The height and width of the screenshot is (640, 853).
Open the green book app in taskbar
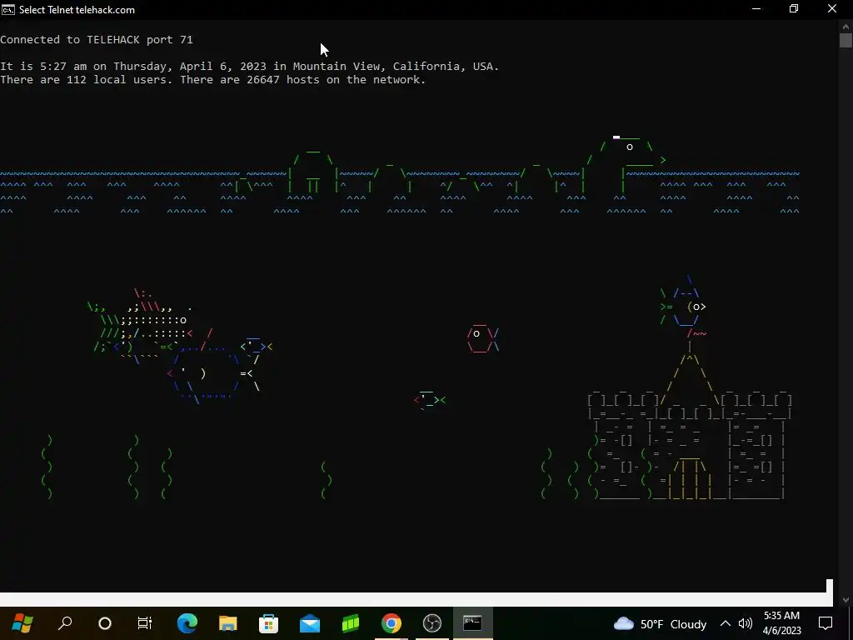[x=351, y=623]
